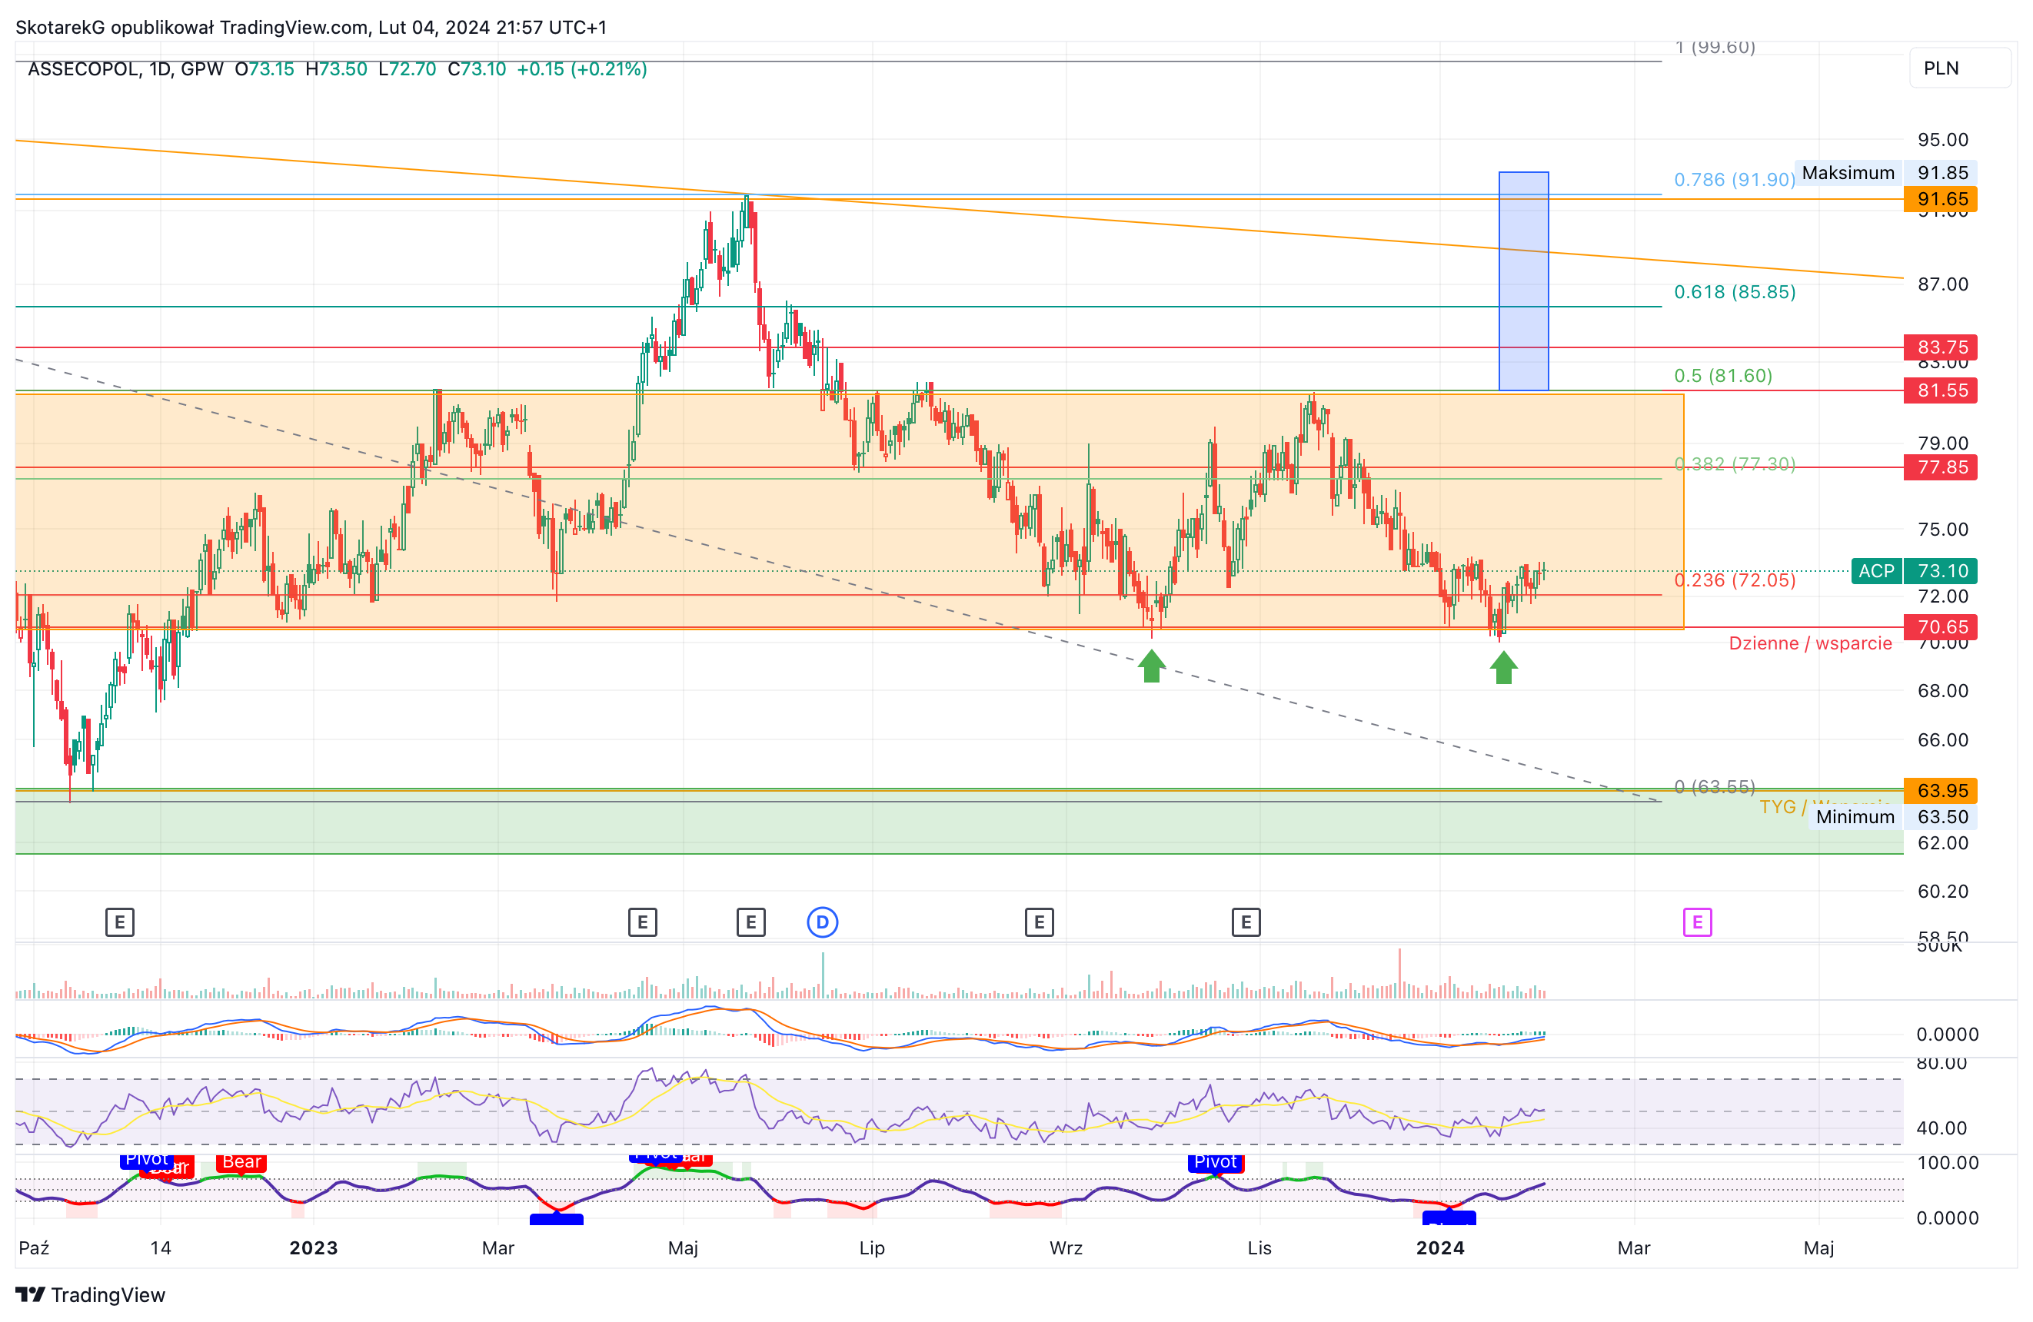Click the 68.00 price axis value
This screenshot has width=2033, height=1322.
tap(1942, 690)
